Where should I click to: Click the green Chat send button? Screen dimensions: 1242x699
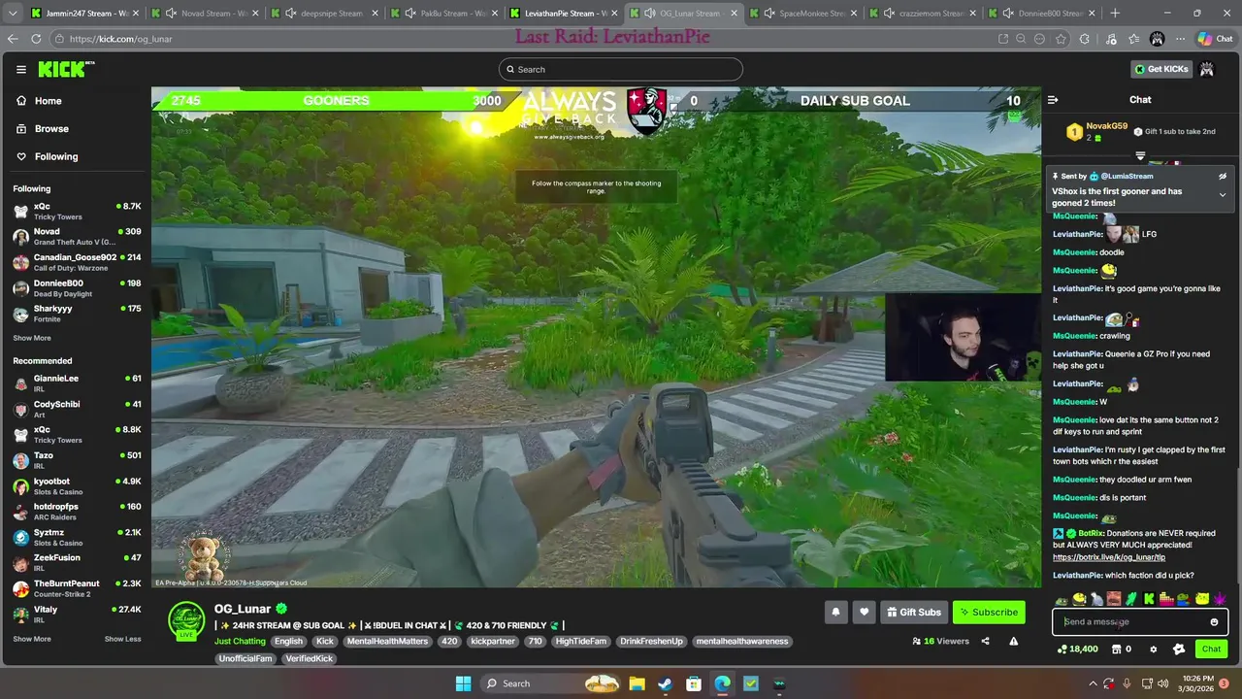(1211, 649)
